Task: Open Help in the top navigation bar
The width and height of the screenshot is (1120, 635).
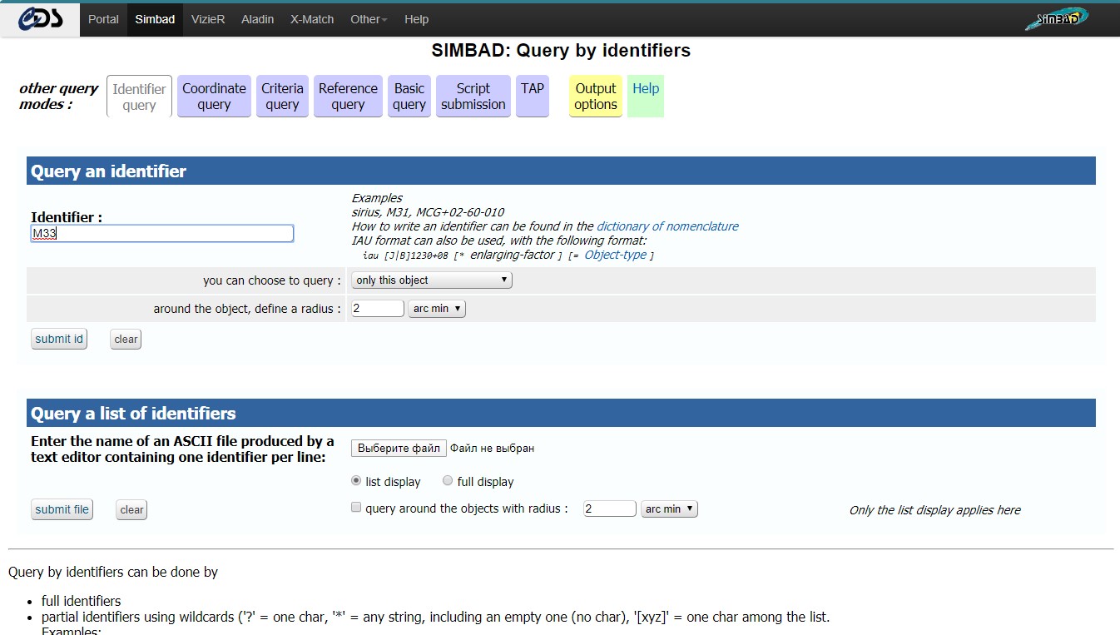Action: pyautogui.click(x=416, y=19)
